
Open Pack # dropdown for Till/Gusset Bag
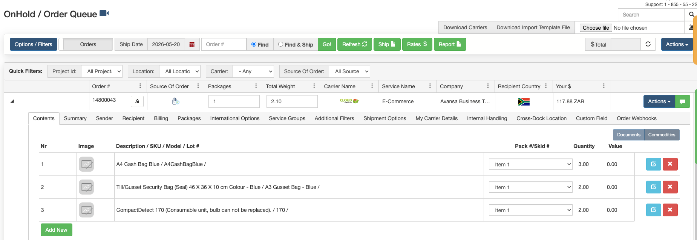[530, 187]
